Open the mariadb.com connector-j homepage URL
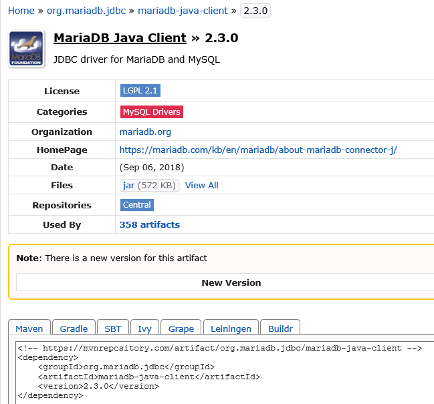The width and height of the screenshot is (434, 404). [258, 150]
